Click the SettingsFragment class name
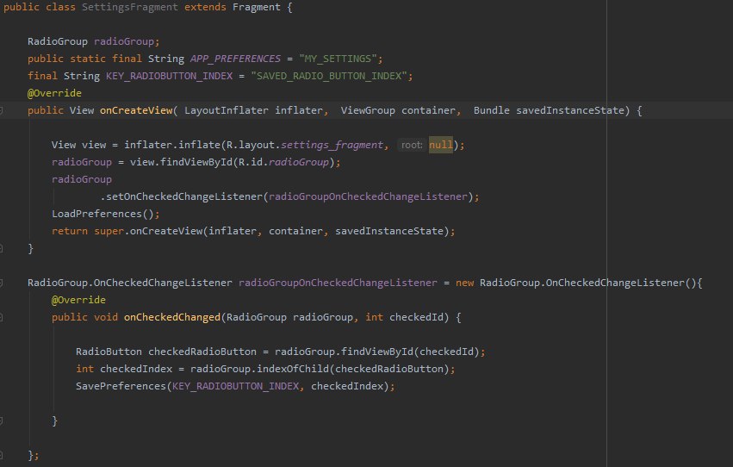This screenshot has height=467, width=733. pos(129,7)
